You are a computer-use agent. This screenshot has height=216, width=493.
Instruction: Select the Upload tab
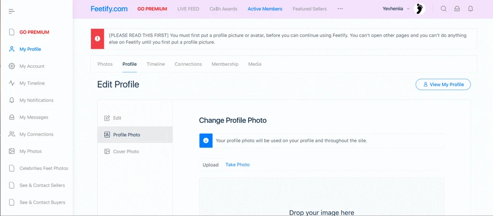pyautogui.click(x=211, y=165)
